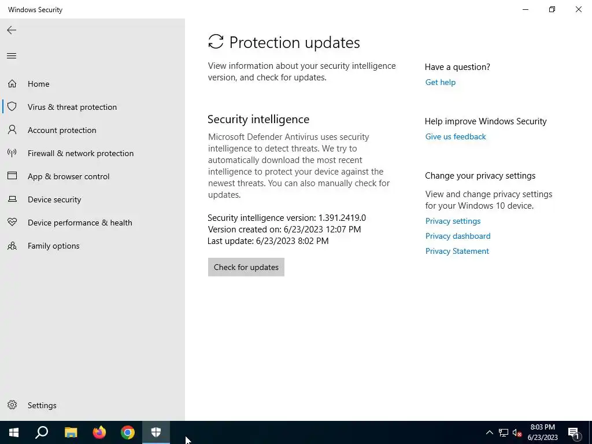Image resolution: width=592 pixels, height=444 pixels.
Task: Click the Home house icon
Action: pos(12,83)
